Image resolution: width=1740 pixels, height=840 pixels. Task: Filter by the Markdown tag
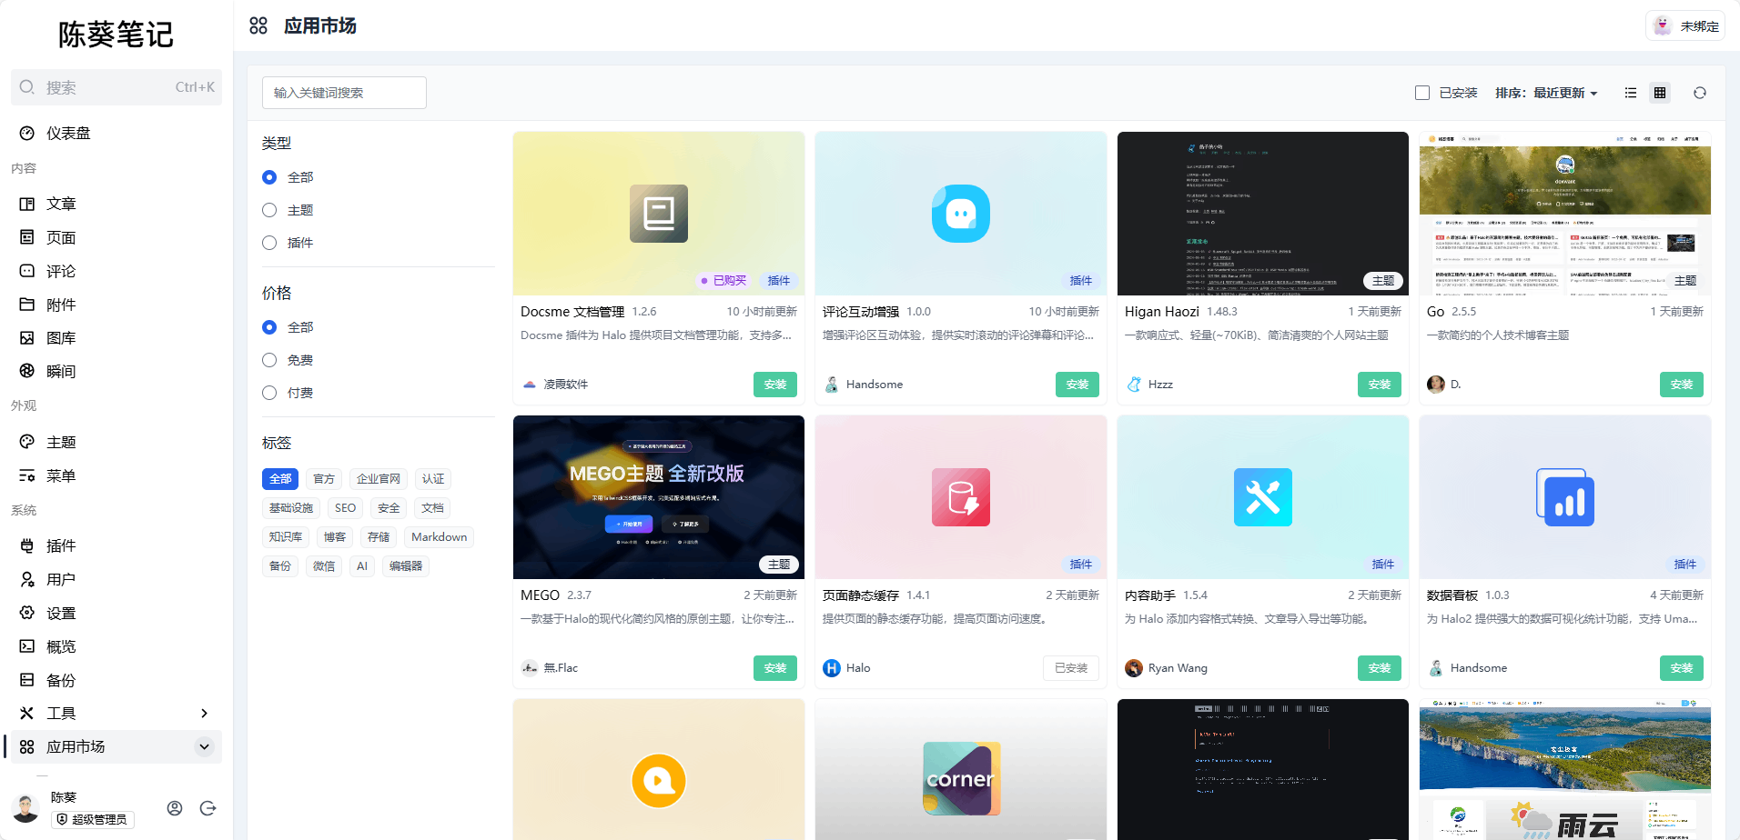[x=439, y=537]
